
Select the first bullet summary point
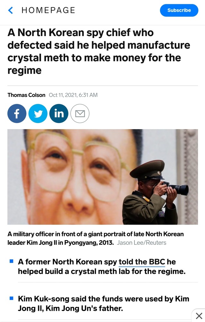point(102,267)
